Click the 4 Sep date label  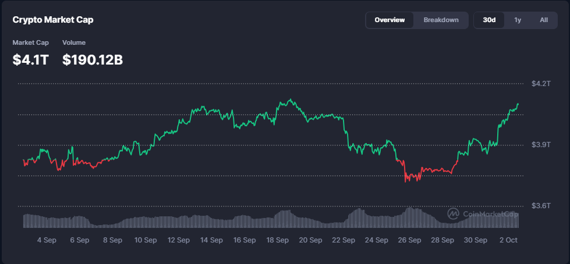pos(47,240)
